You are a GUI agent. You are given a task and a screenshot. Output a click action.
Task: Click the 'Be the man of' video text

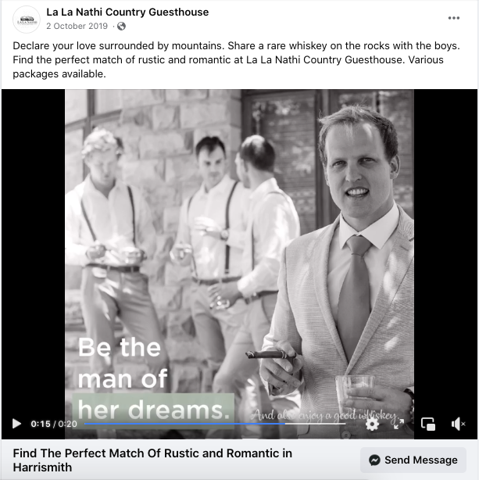pos(123,363)
